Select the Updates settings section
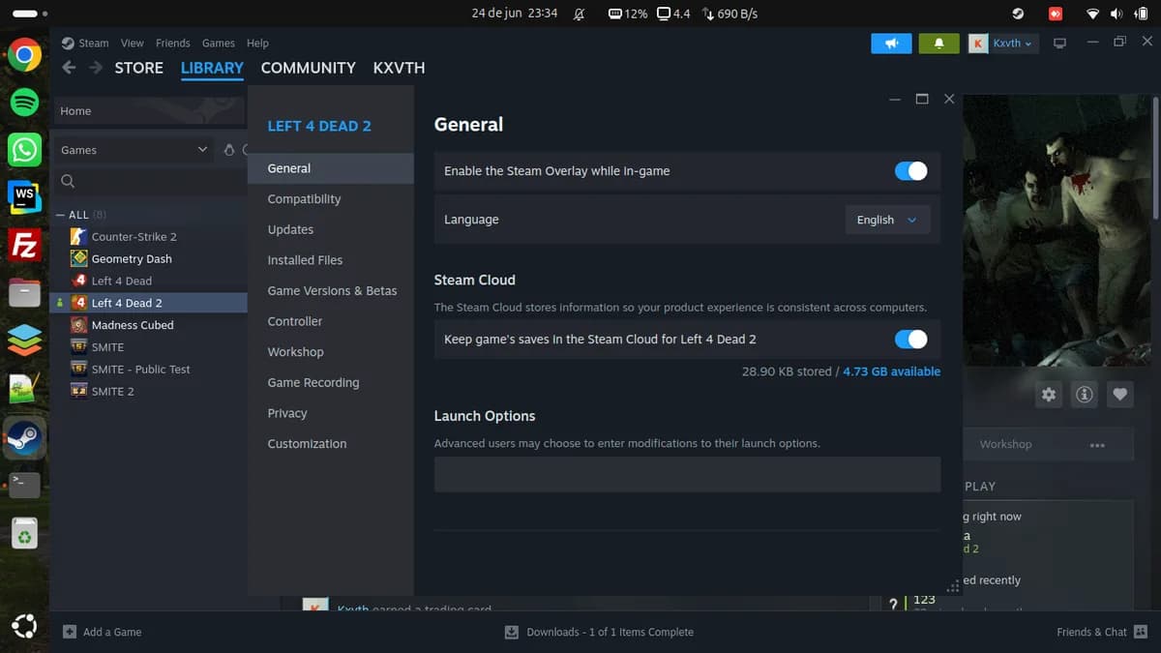The image size is (1161, 653). coord(331,230)
